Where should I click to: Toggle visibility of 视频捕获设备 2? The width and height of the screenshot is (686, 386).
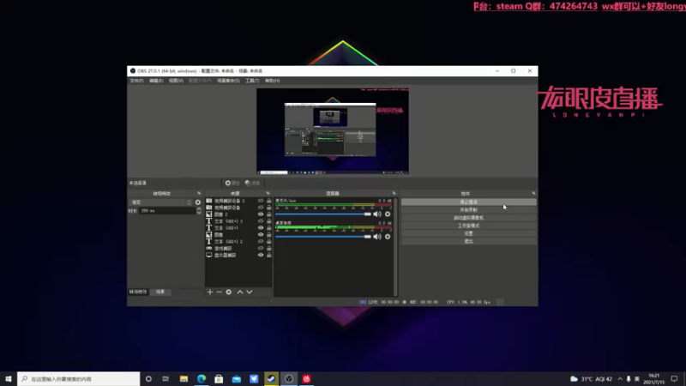point(261,201)
